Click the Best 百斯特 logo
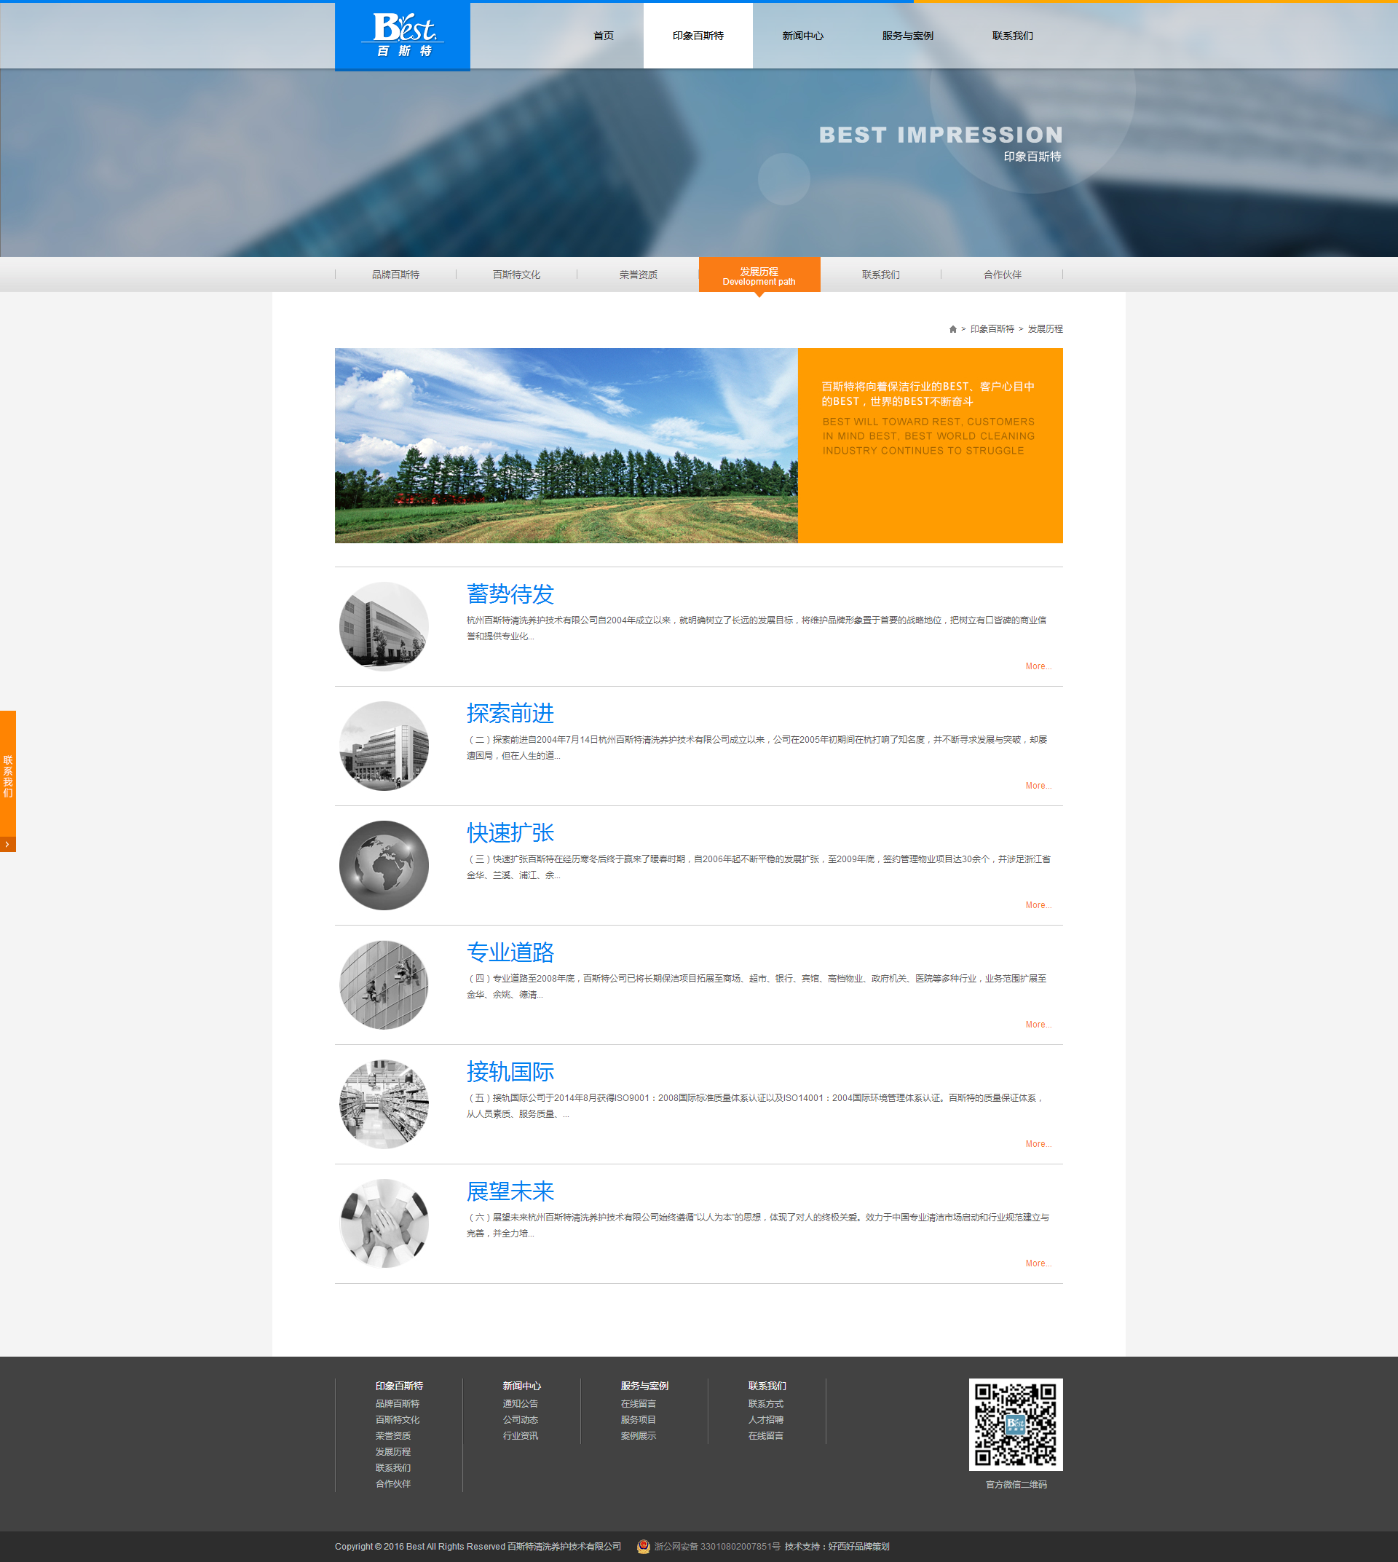The image size is (1398, 1562). pyautogui.click(x=403, y=36)
